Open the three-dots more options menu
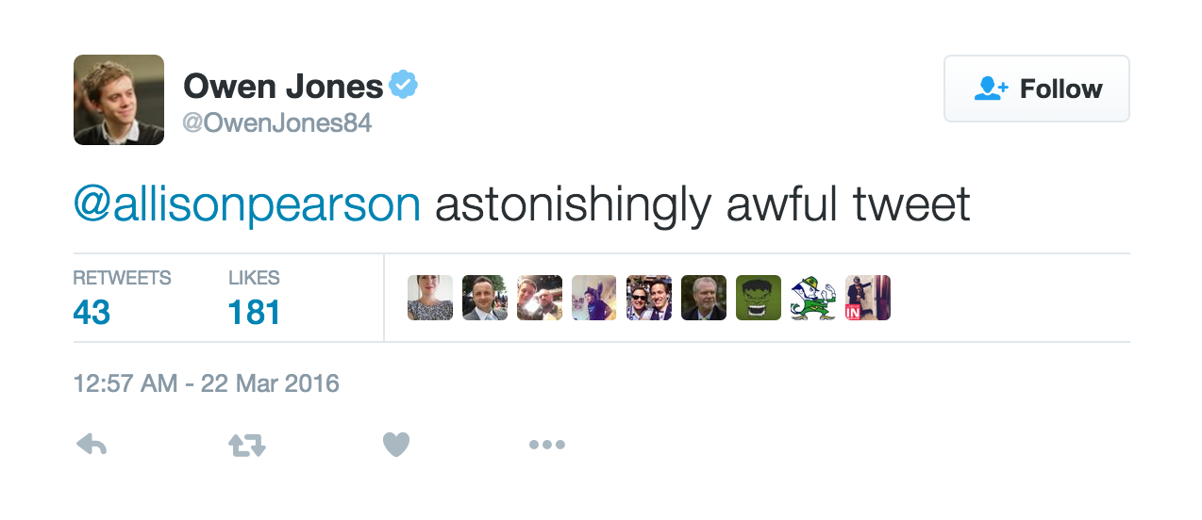 pyautogui.click(x=546, y=445)
